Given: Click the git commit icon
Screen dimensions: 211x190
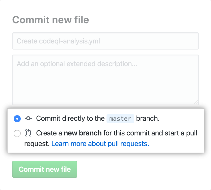Looking at the screenshot, I should tap(28, 118).
